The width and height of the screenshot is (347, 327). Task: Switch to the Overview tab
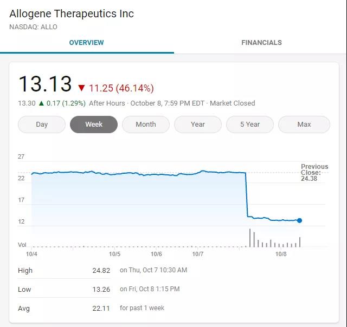click(86, 43)
